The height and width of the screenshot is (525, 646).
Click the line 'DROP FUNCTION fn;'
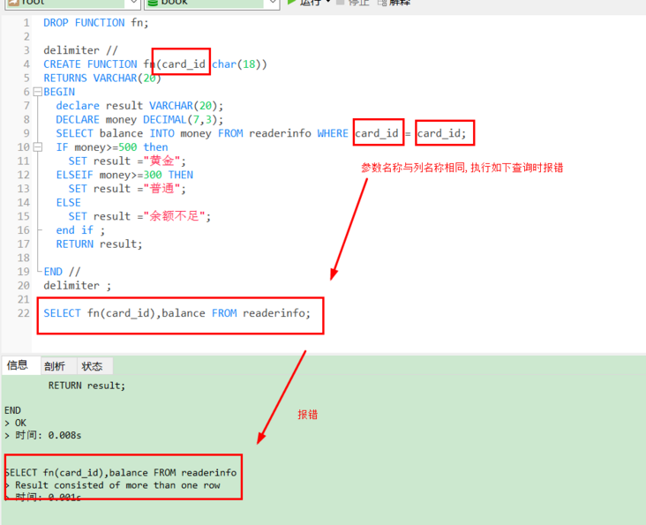click(x=95, y=23)
